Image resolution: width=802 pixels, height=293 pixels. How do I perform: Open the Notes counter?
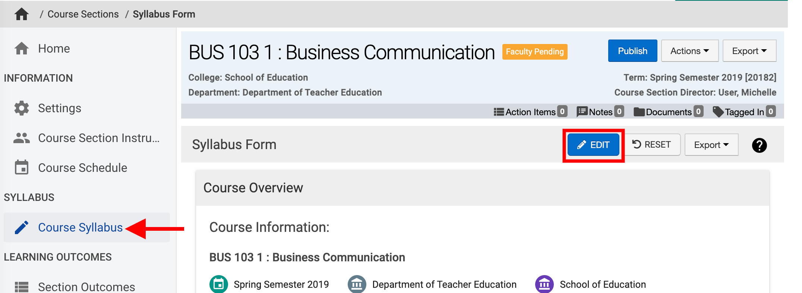click(x=600, y=112)
